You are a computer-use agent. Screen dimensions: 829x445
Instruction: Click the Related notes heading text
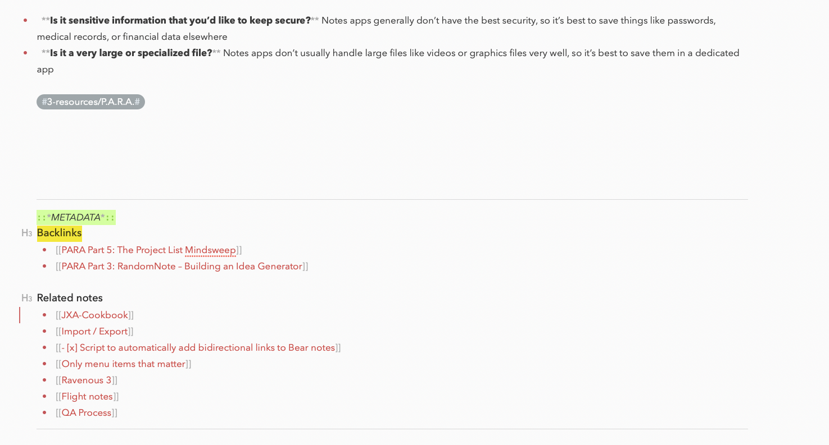click(x=70, y=298)
